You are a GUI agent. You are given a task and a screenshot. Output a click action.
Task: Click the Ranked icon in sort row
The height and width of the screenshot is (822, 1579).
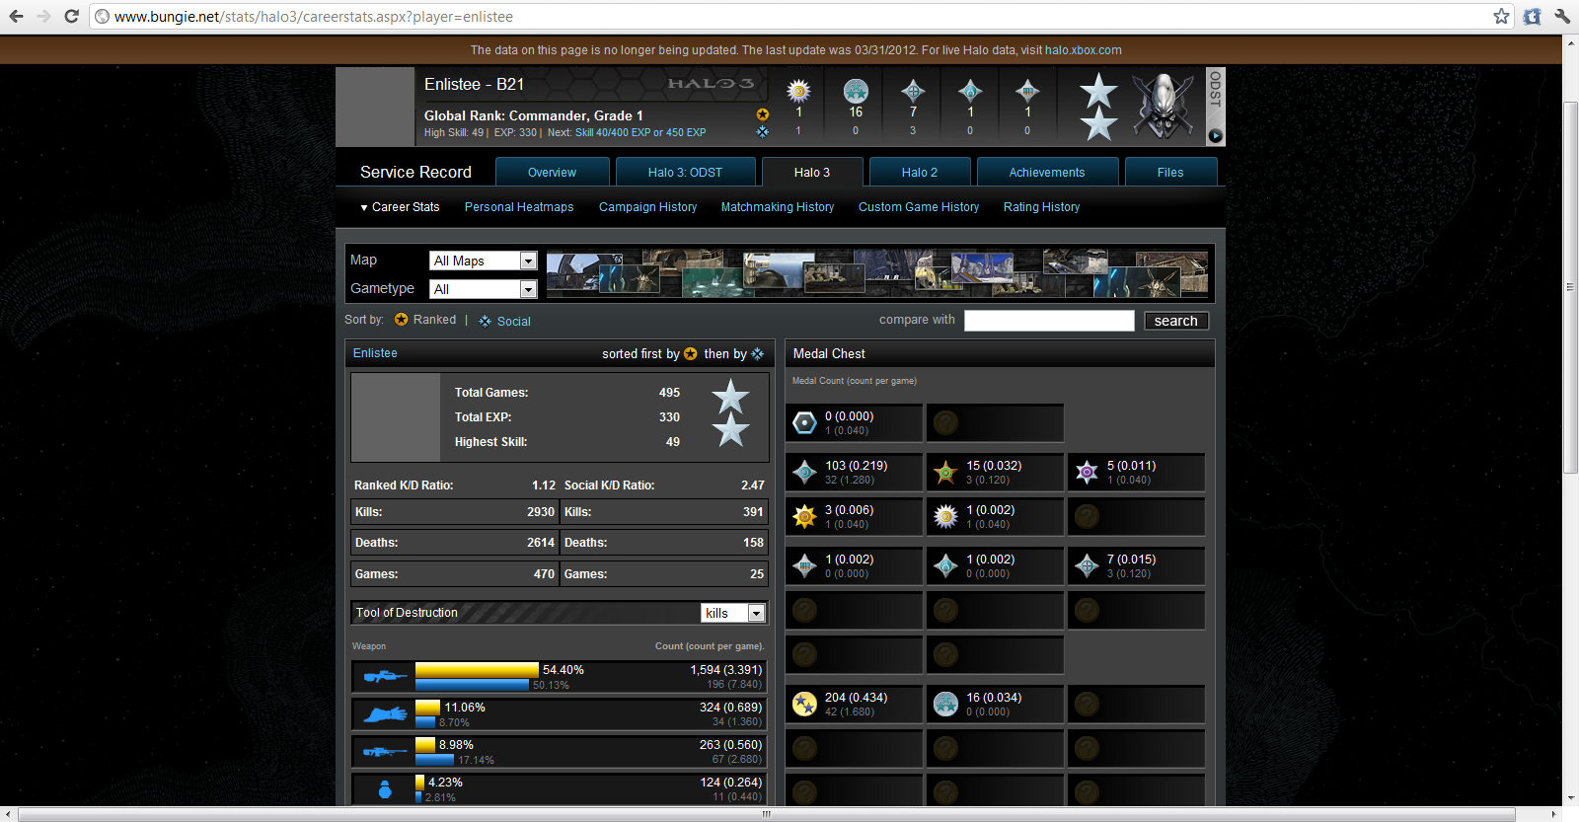point(401,320)
